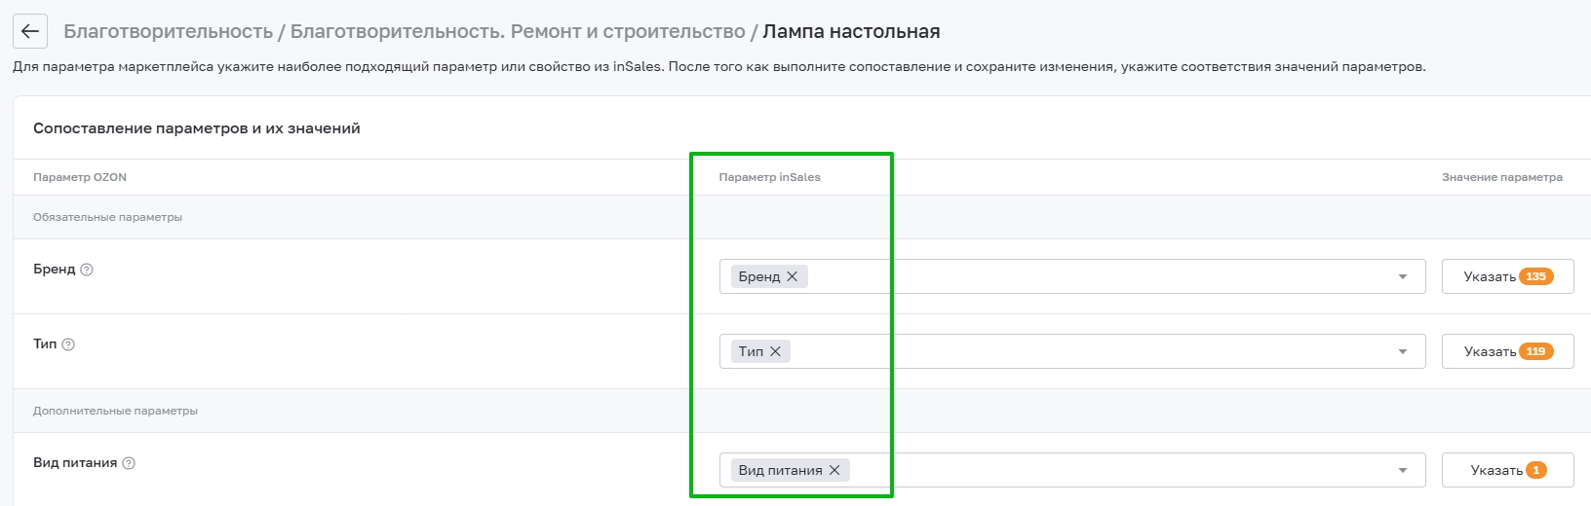Open the help tooltip icon next to Бренд
This screenshot has width=1591, height=506.
(87, 270)
